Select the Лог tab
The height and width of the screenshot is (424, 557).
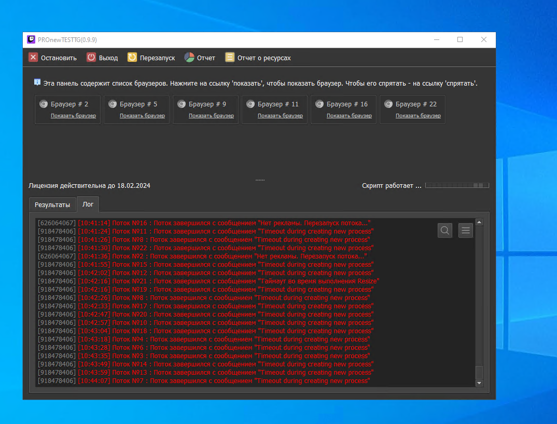88,204
